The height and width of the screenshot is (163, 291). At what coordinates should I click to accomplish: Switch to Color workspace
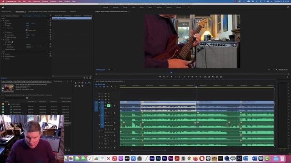[x=133, y=7]
